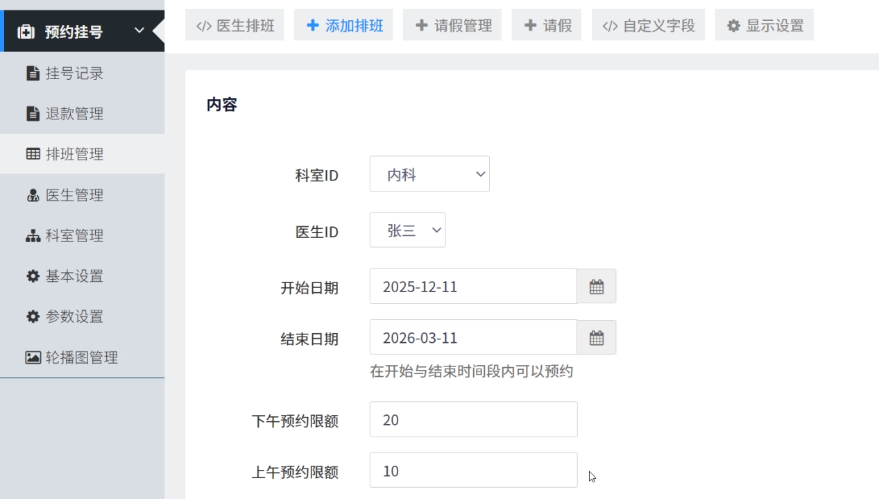This screenshot has height=499, width=879.
Task: Click the doctor icon beside 医生管理
Action: [33, 195]
